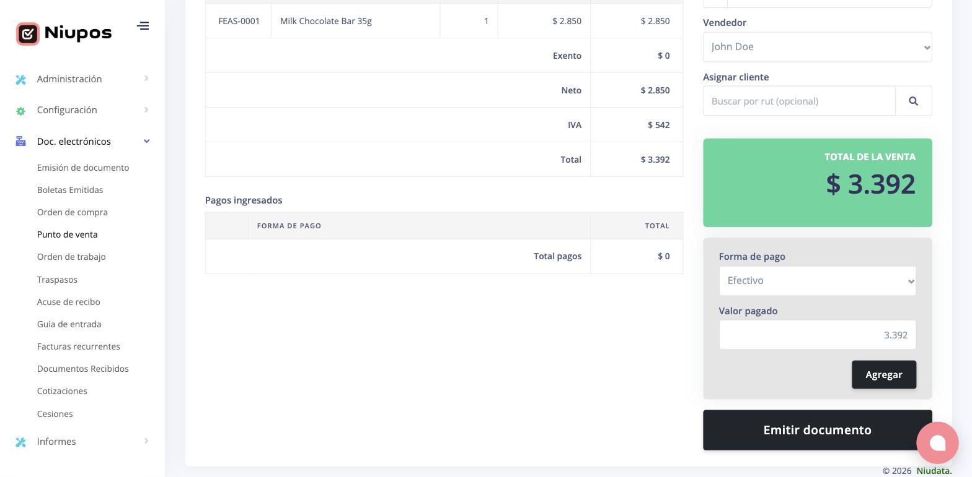
Task: Click the Informes tools icon
Action: [x=21, y=442]
